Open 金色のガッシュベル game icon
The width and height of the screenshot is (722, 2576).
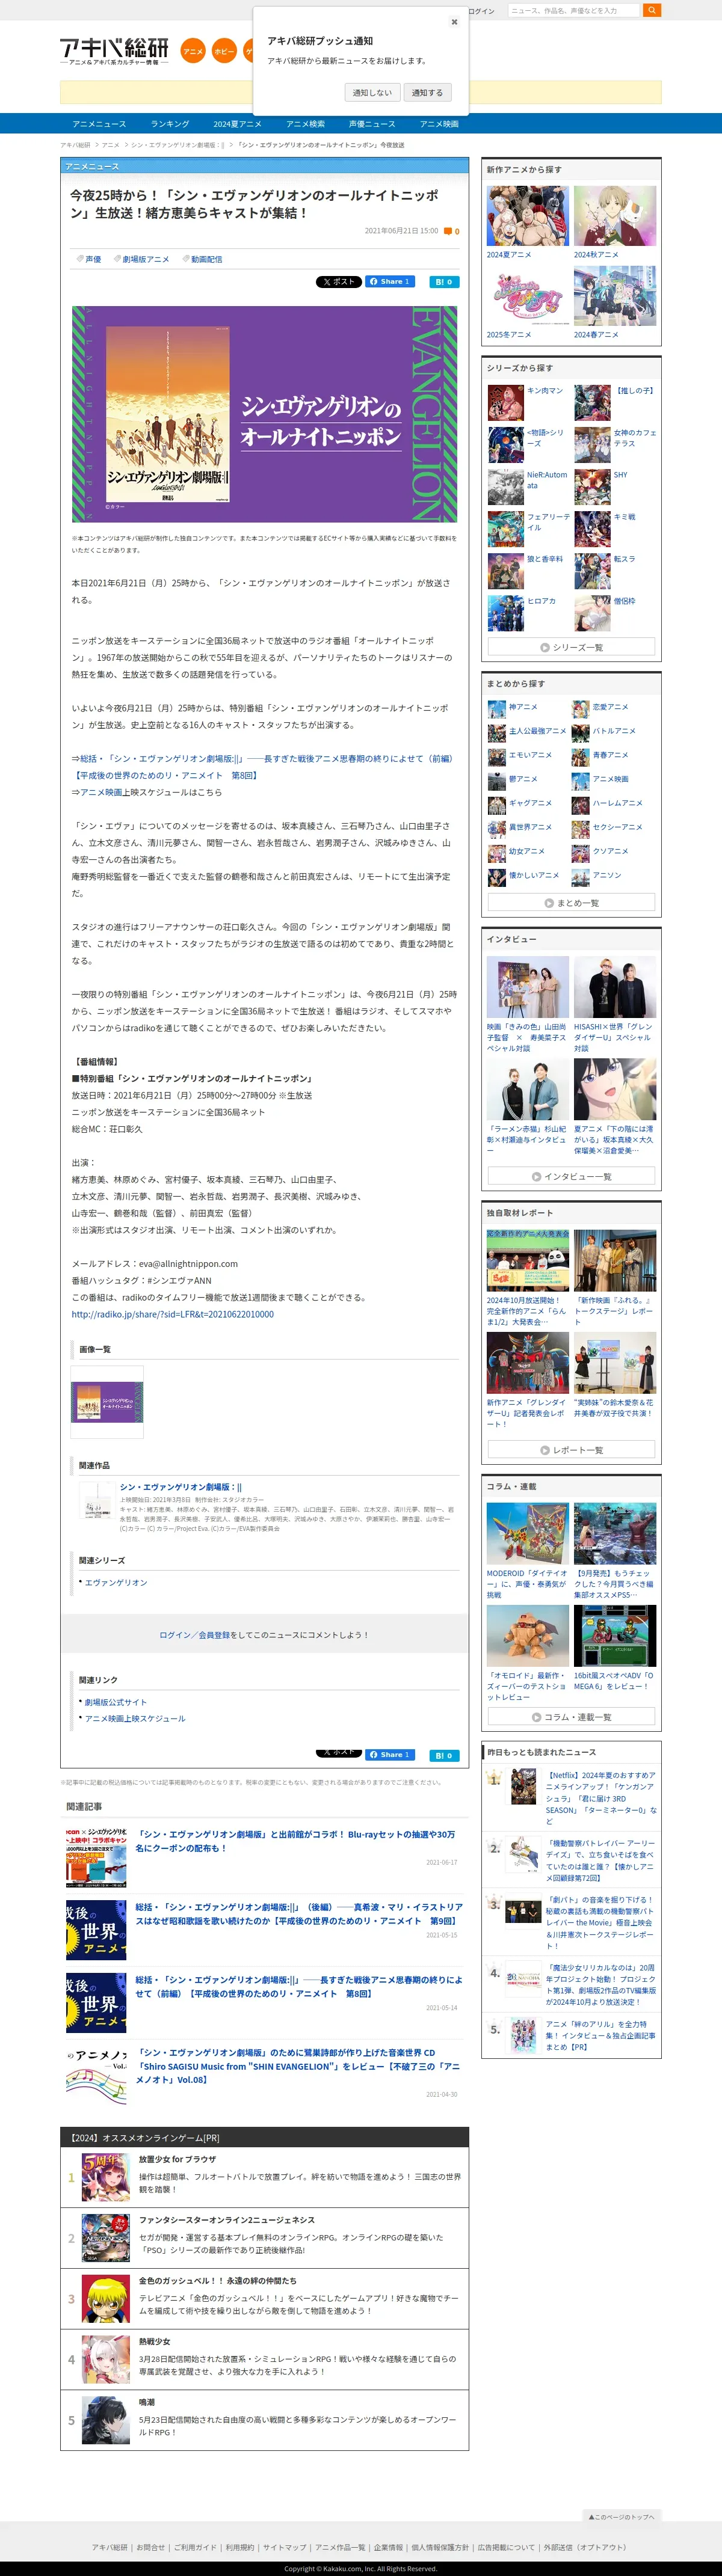(x=105, y=2298)
